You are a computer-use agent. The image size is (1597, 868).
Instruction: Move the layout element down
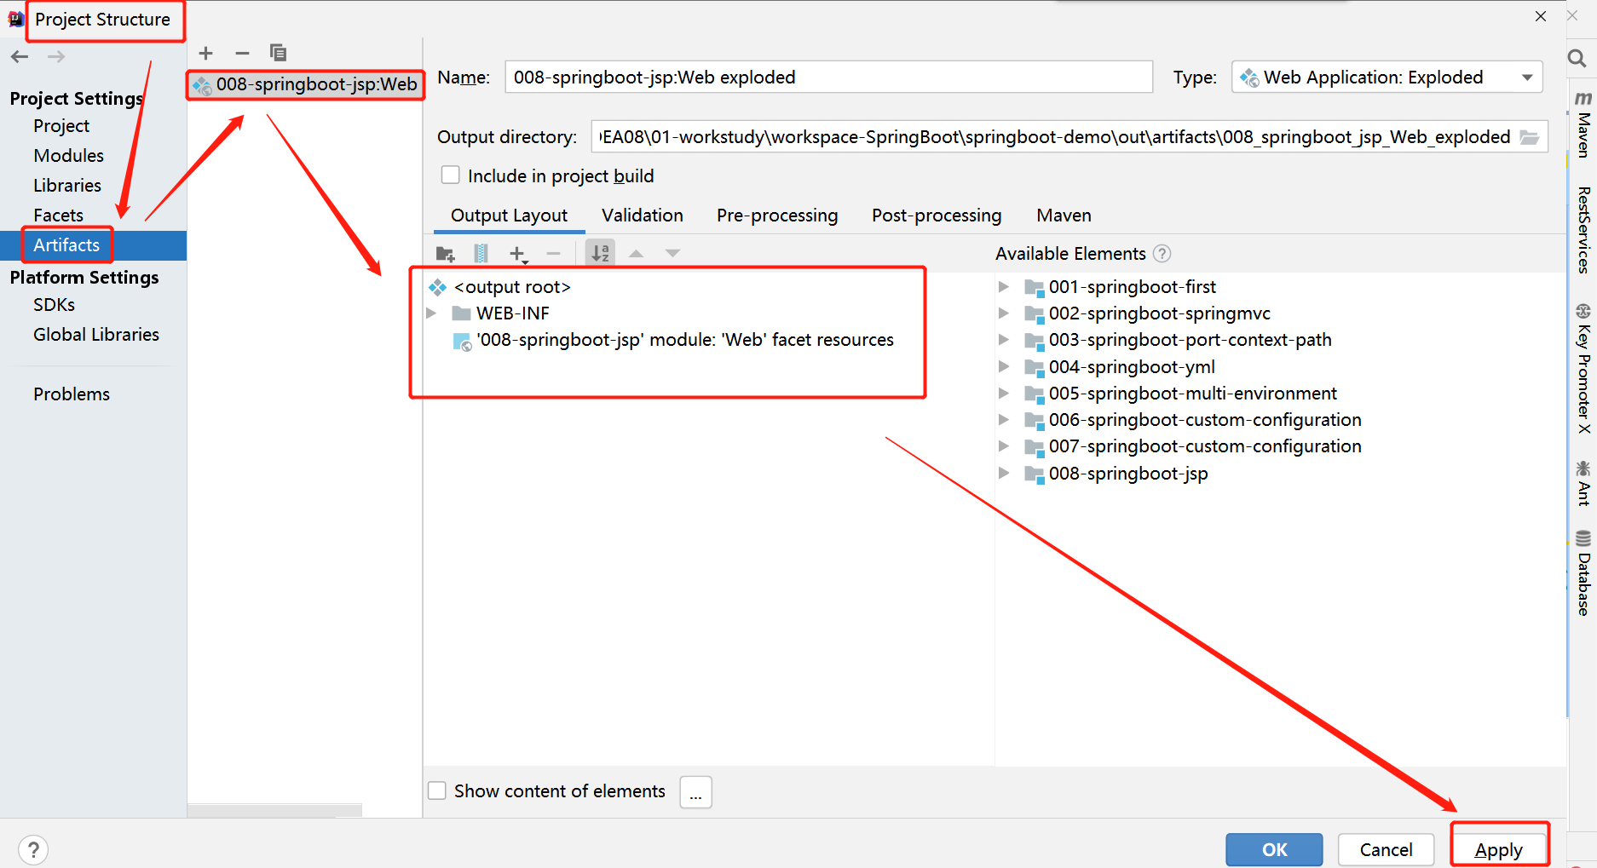pyautogui.click(x=672, y=253)
